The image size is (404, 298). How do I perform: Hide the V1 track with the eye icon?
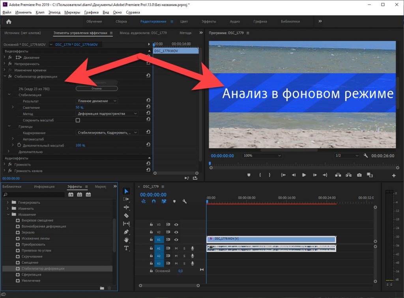[x=176, y=240]
